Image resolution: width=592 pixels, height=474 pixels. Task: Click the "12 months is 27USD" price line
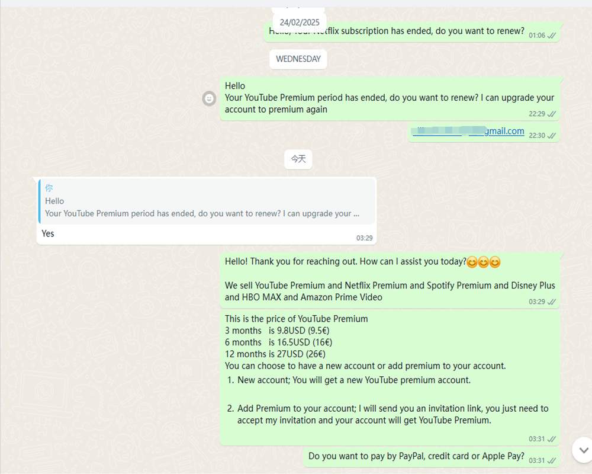click(275, 354)
